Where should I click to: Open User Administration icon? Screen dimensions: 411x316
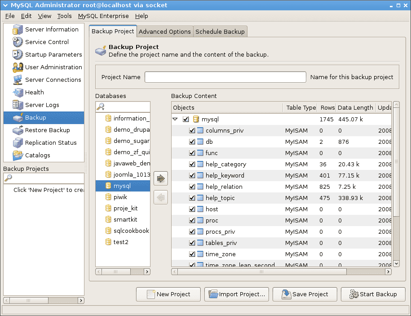(x=18, y=67)
